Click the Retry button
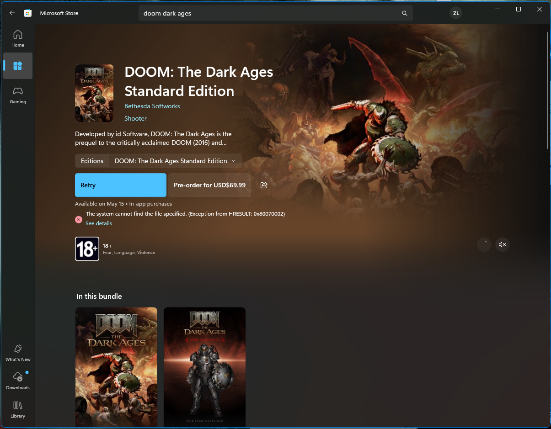Image resolution: width=551 pixels, height=429 pixels. [x=121, y=185]
